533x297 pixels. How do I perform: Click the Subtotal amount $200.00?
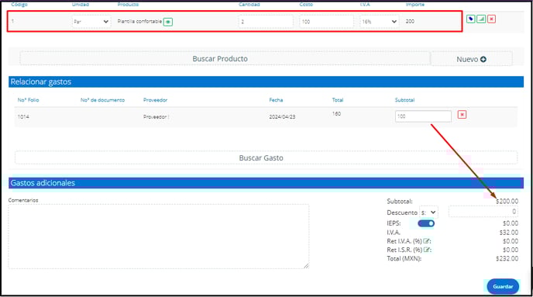pos(507,202)
